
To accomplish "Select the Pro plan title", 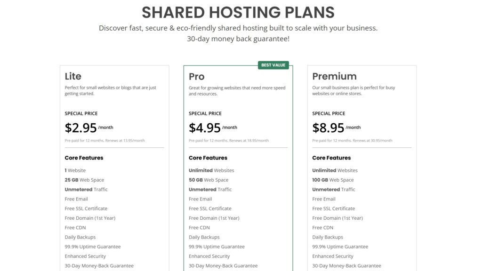I will (197, 76).
